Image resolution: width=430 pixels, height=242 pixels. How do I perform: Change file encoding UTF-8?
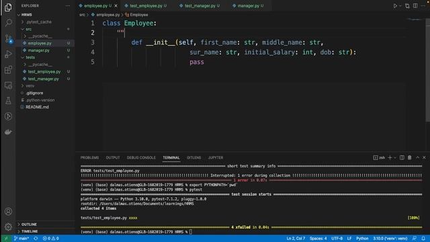337,239
